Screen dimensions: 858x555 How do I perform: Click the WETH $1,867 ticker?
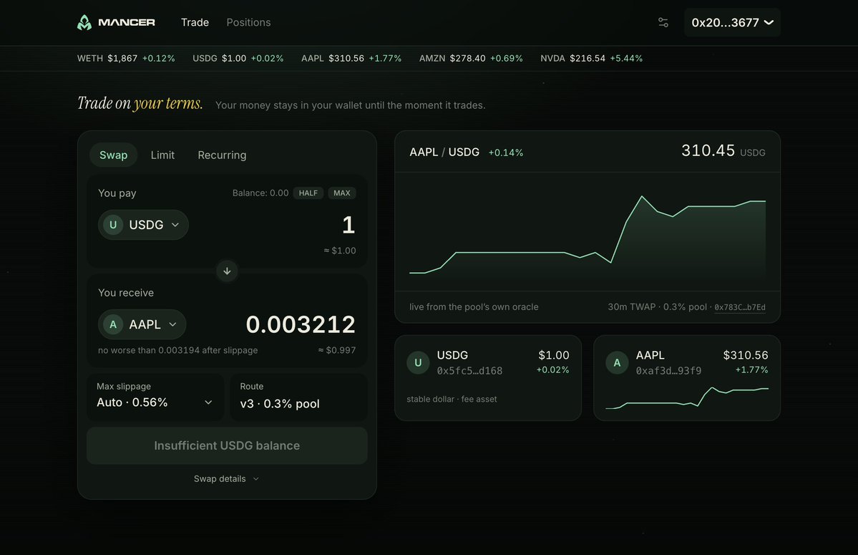point(126,59)
